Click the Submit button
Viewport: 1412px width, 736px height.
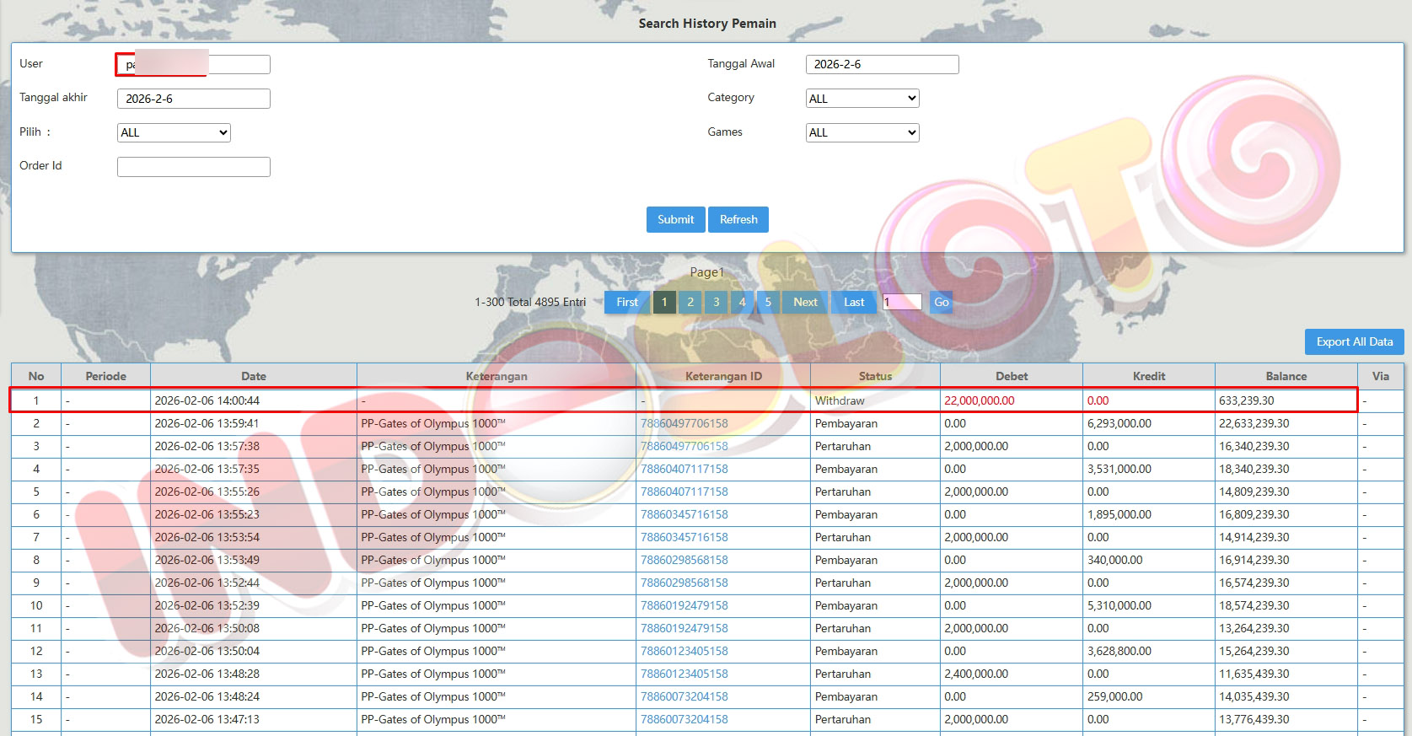click(x=675, y=219)
